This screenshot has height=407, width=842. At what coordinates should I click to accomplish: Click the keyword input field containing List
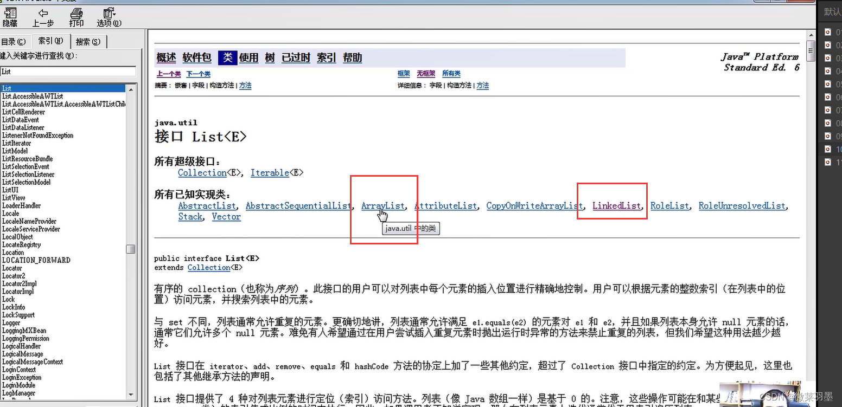click(x=68, y=72)
